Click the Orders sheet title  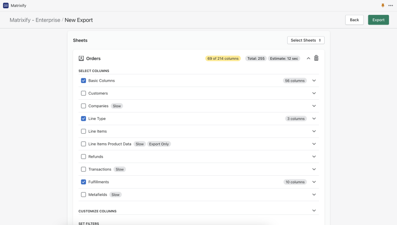pos(93,58)
